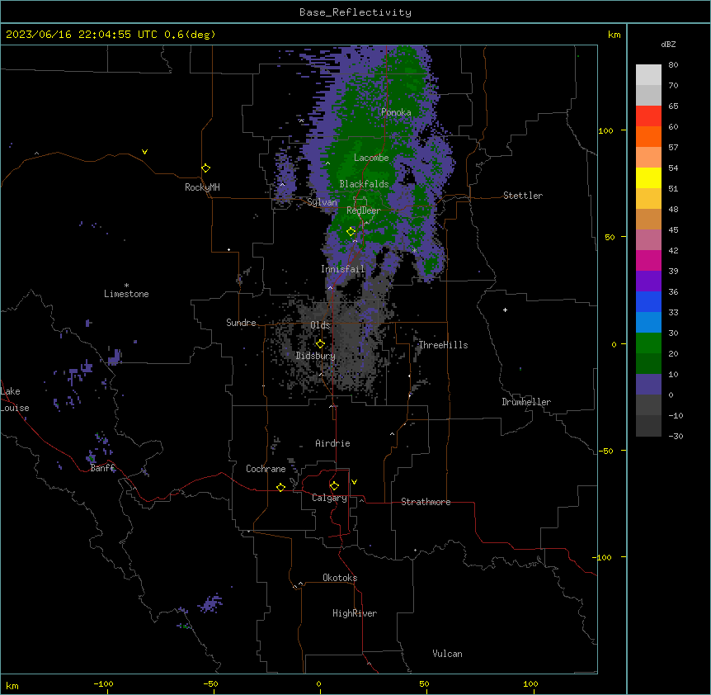Select the yellow diamond marker below Cochrane
This screenshot has height=695, width=711.
pyautogui.click(x=280, y=487)
